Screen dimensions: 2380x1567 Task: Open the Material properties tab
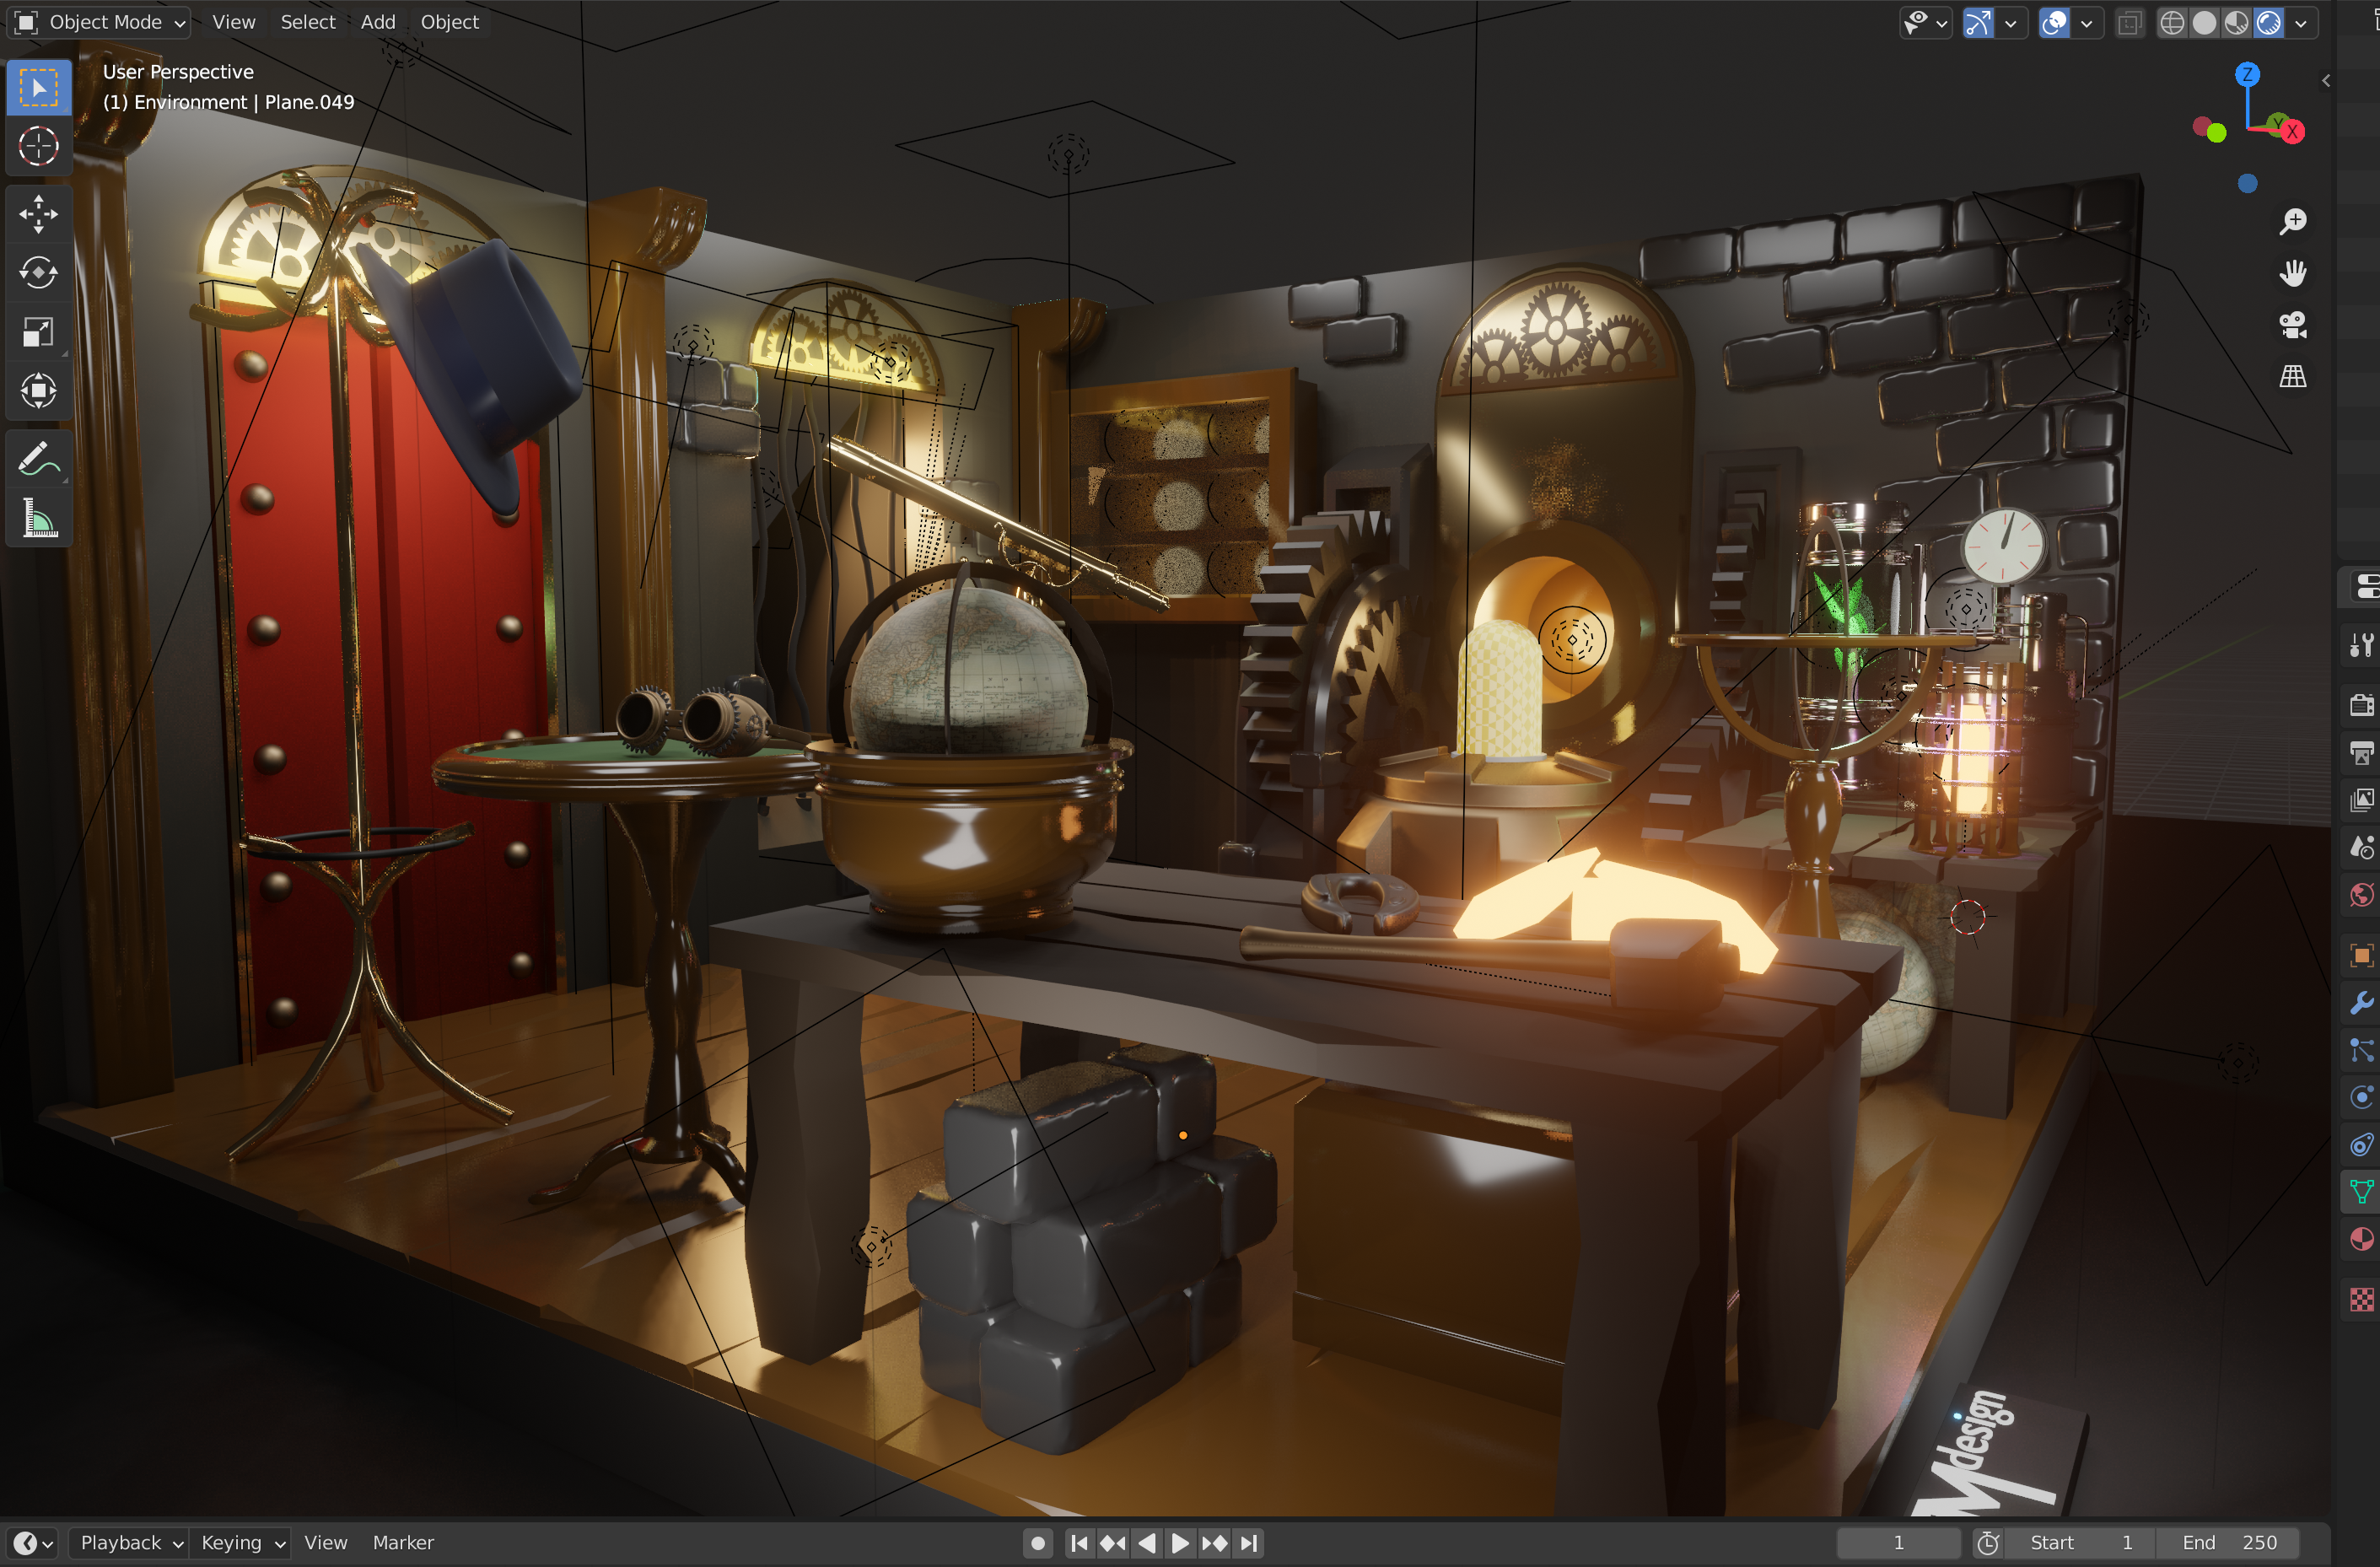[x=2361, y=1240]
